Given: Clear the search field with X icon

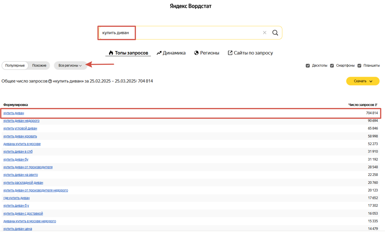Looking at the screenshot, I should [x=265, y=33].
